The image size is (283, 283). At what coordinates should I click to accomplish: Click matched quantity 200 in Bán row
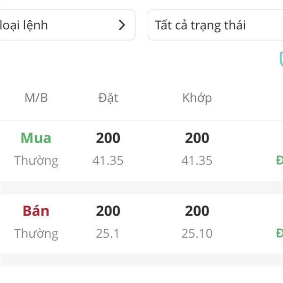click(x=197, y=211)
